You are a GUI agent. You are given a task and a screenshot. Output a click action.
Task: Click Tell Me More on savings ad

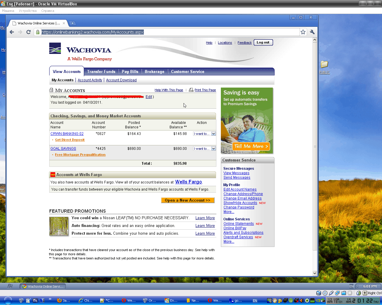251,146
